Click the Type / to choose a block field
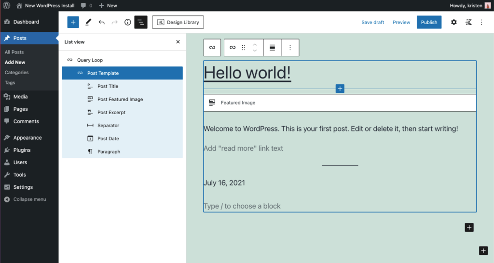Viewport: 494px width, 263px height. coord(242,206)
